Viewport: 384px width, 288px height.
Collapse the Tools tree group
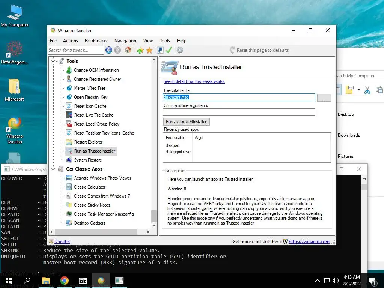tap(53, 61)
